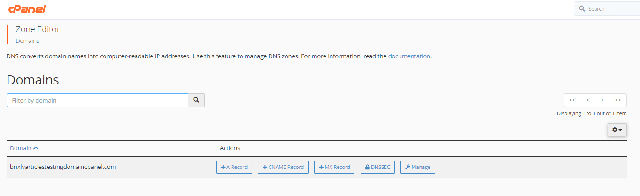
Task: Open the documentation link
Action: 409,56
